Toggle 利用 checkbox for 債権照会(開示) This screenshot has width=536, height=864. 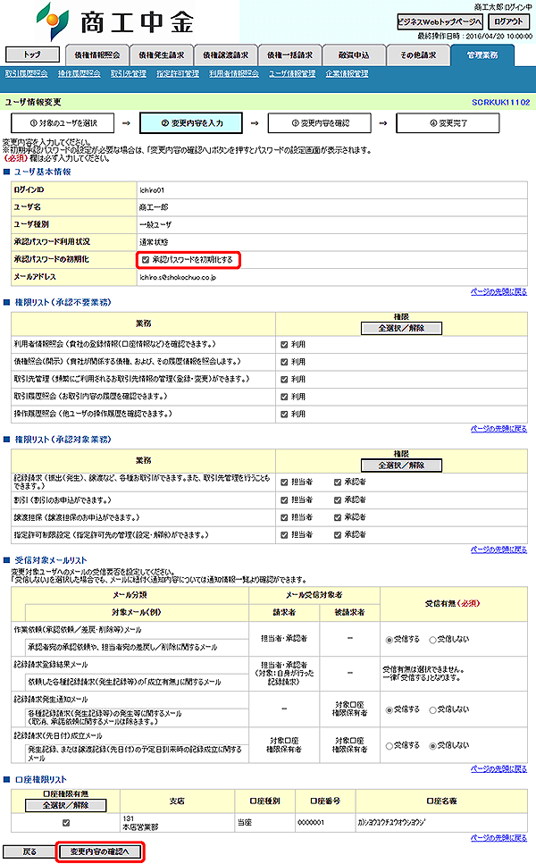(284, 362)
